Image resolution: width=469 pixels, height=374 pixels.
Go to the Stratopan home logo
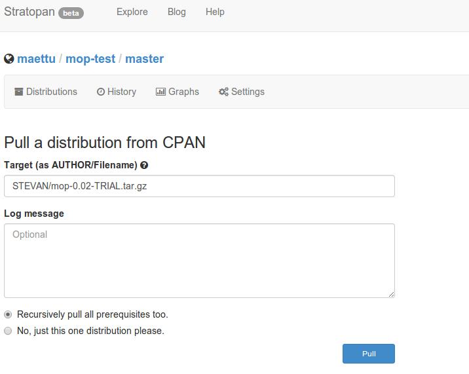tap(29, 12)
